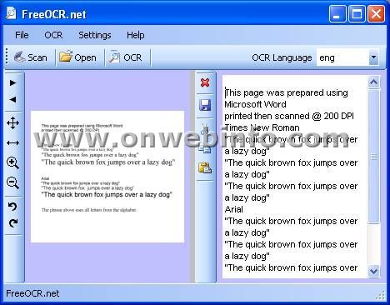Viewport: 390px width, 305px height.
Task: Rotate image clockwise icon
Action: point(12,222)
